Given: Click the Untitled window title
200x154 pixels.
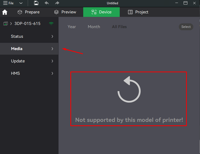Looking at the screenshot, I should 112,3.
